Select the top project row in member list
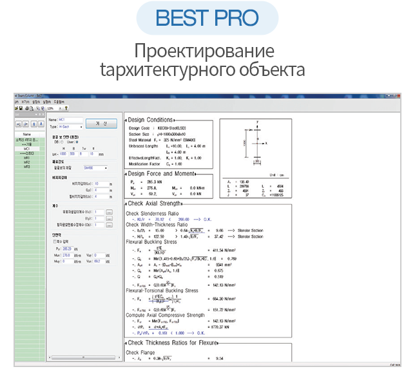The height and width of the screenshot is (378, 415). coord(27,140)
